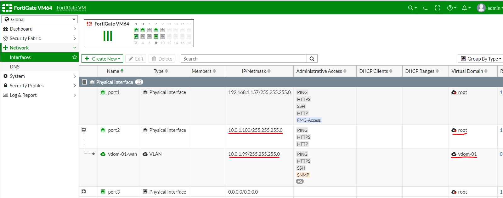
Task: Sort by Administrative Access column arrows
Action: [x=345, y=71]
